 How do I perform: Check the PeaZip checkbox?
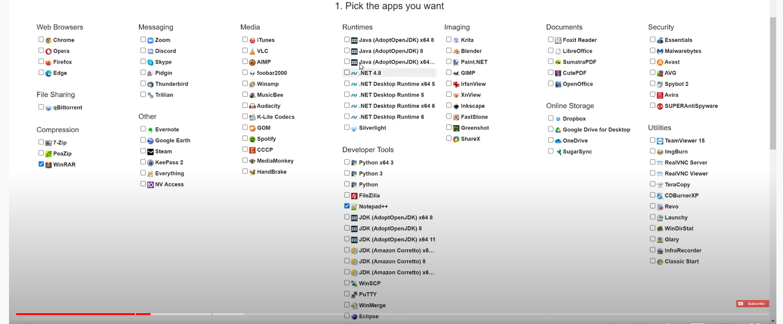pyautogui.click(x=41, y=153)
